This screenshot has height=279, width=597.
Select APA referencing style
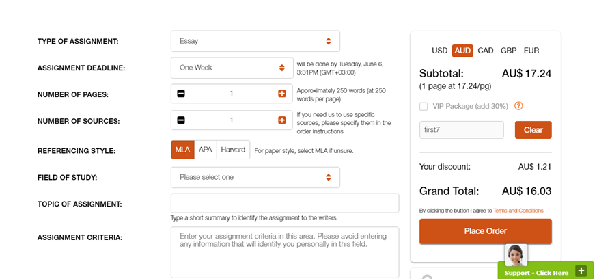205,150
